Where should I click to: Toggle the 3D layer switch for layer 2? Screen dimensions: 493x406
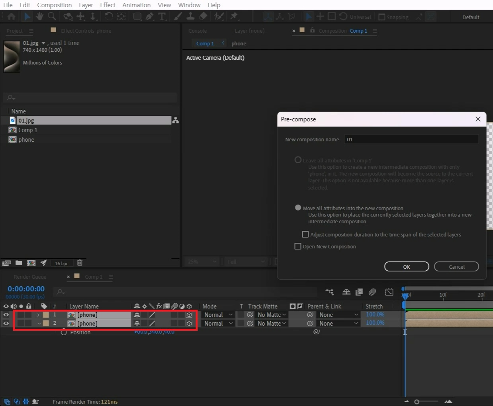coord(189,323)
